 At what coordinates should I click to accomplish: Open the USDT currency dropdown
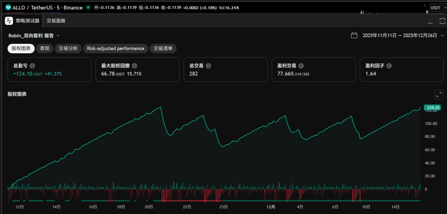(437, 7)
